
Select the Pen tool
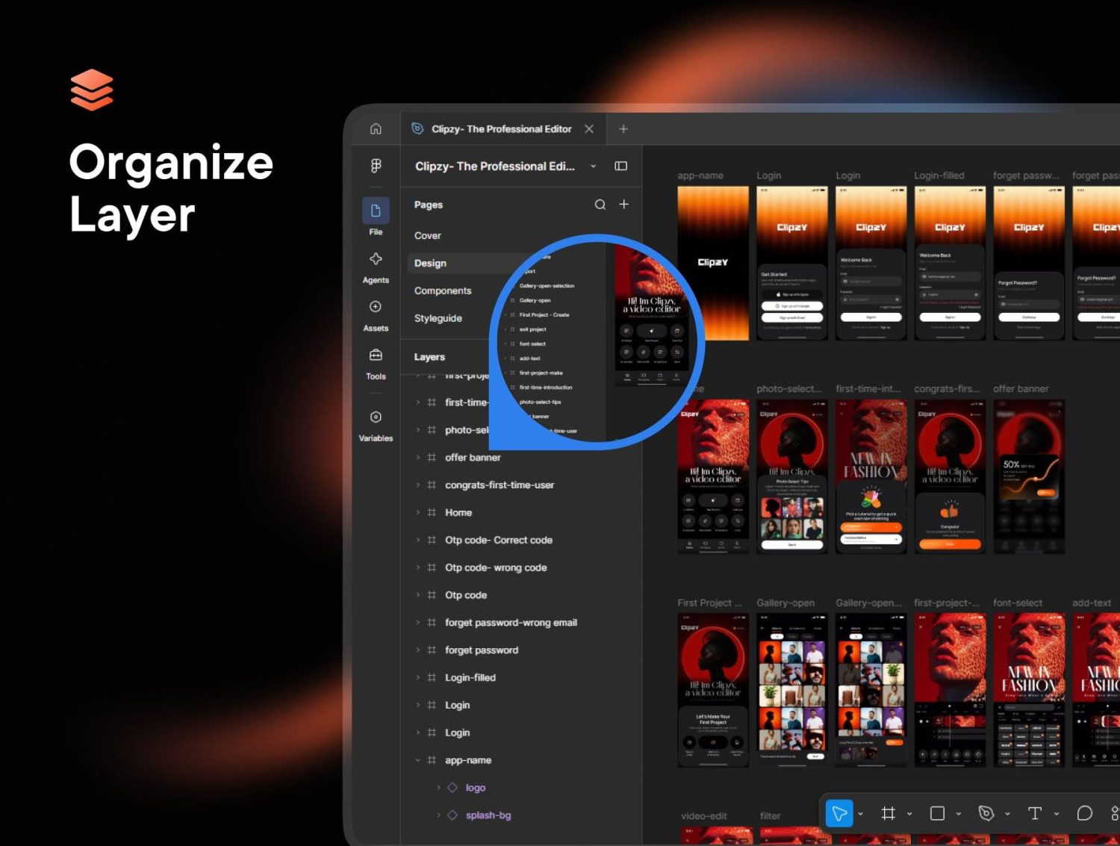tap(986, 813)
